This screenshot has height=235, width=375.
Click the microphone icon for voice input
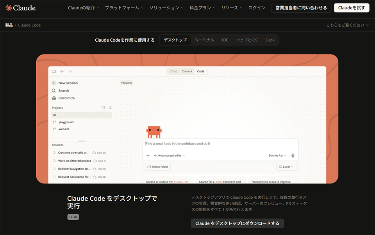[x=293, y=155]
